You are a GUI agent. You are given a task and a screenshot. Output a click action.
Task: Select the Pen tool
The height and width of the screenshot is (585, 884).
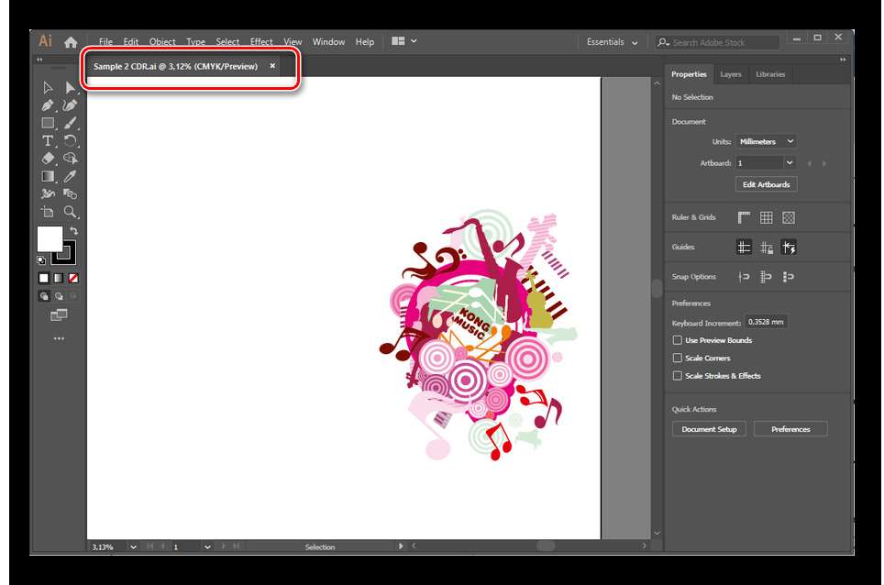48,105
